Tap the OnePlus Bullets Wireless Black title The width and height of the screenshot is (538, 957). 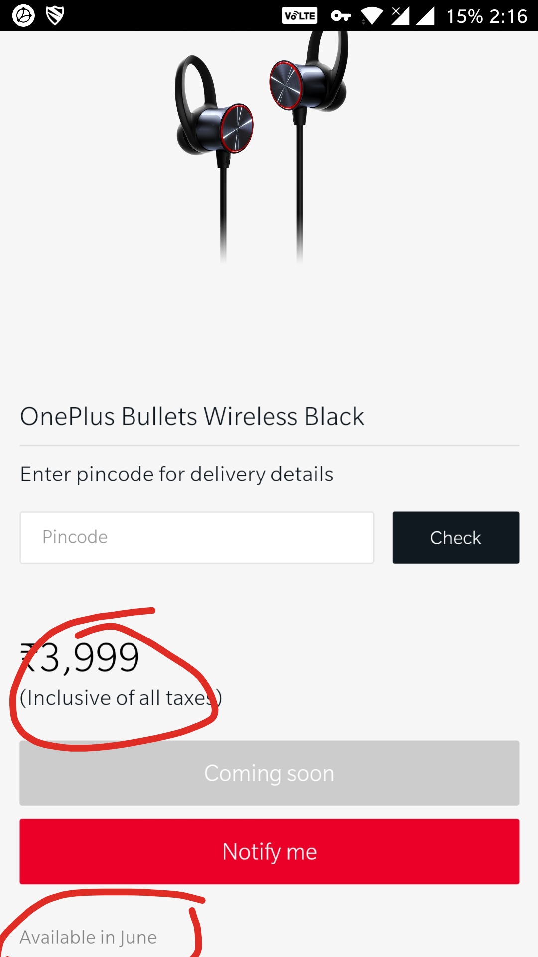click(x=192, y=416)
